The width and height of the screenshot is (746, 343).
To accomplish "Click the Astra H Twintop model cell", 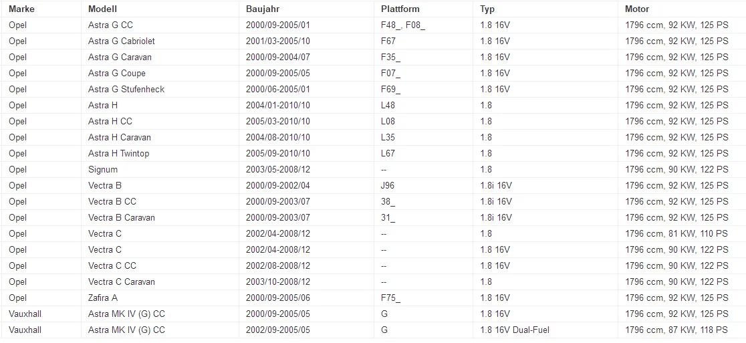I will click(119, 153).
